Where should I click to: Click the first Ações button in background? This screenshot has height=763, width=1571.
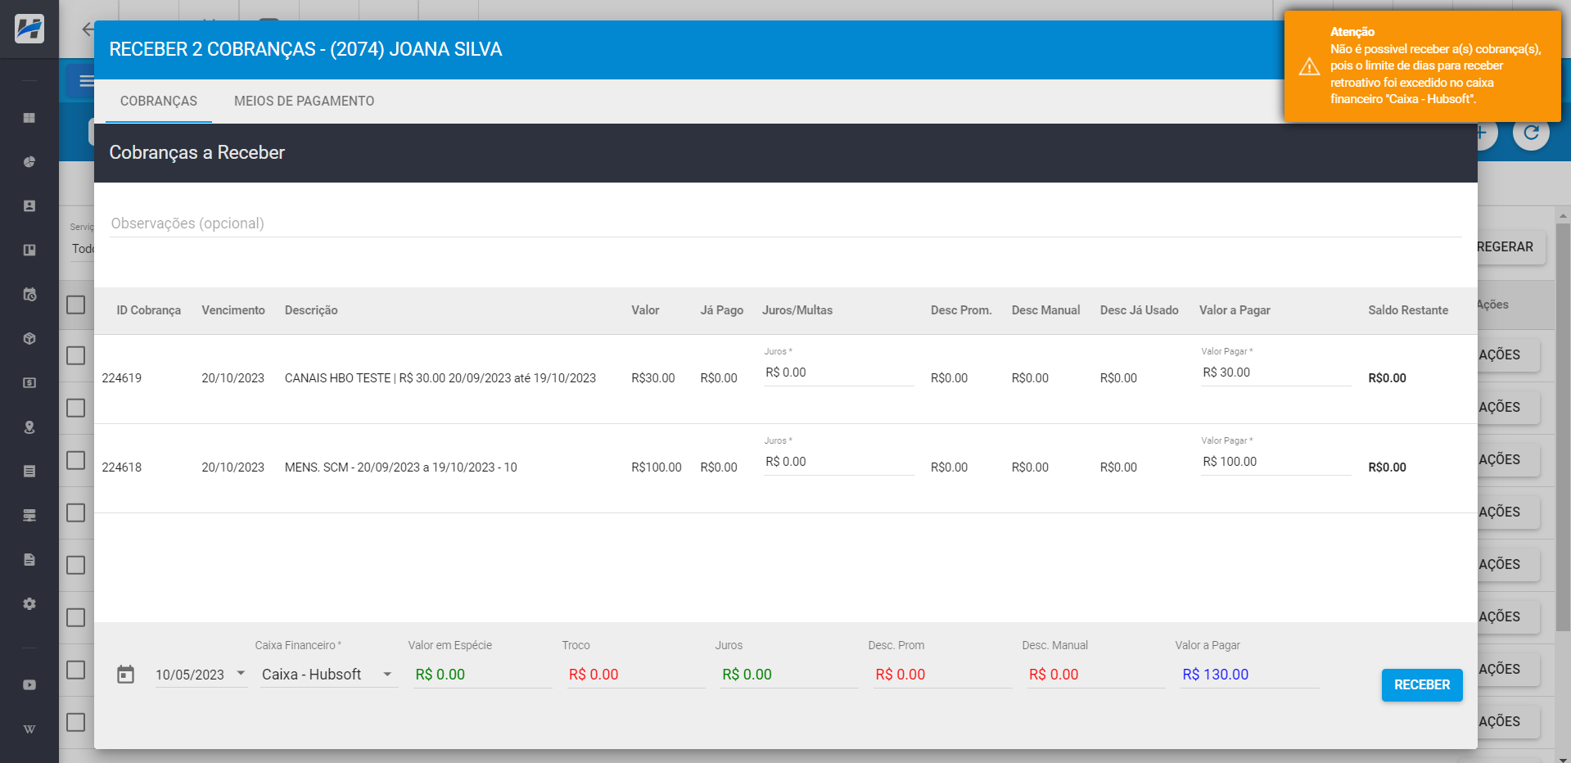[x=1509, y=354]
